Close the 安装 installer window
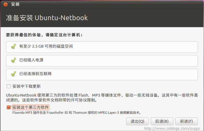This screenshot has height=131, width=204. tap(5, 4)
